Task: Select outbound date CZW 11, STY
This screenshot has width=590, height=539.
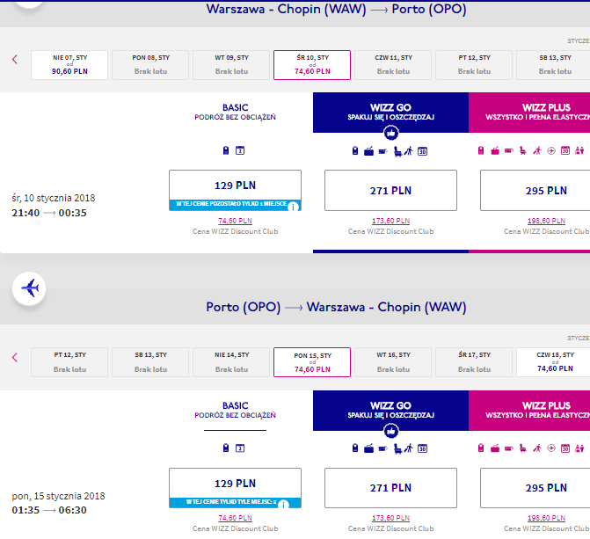Action: 393,65
